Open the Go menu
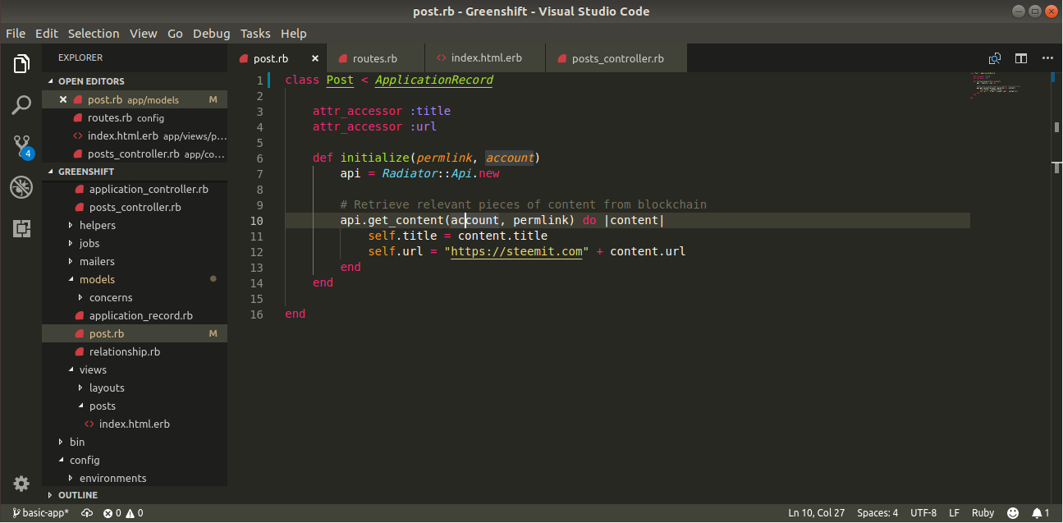 [175, 34]
